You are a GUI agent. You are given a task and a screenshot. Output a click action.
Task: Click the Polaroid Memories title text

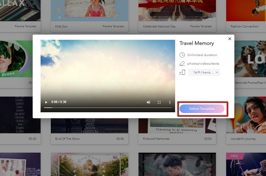[156, 139]
